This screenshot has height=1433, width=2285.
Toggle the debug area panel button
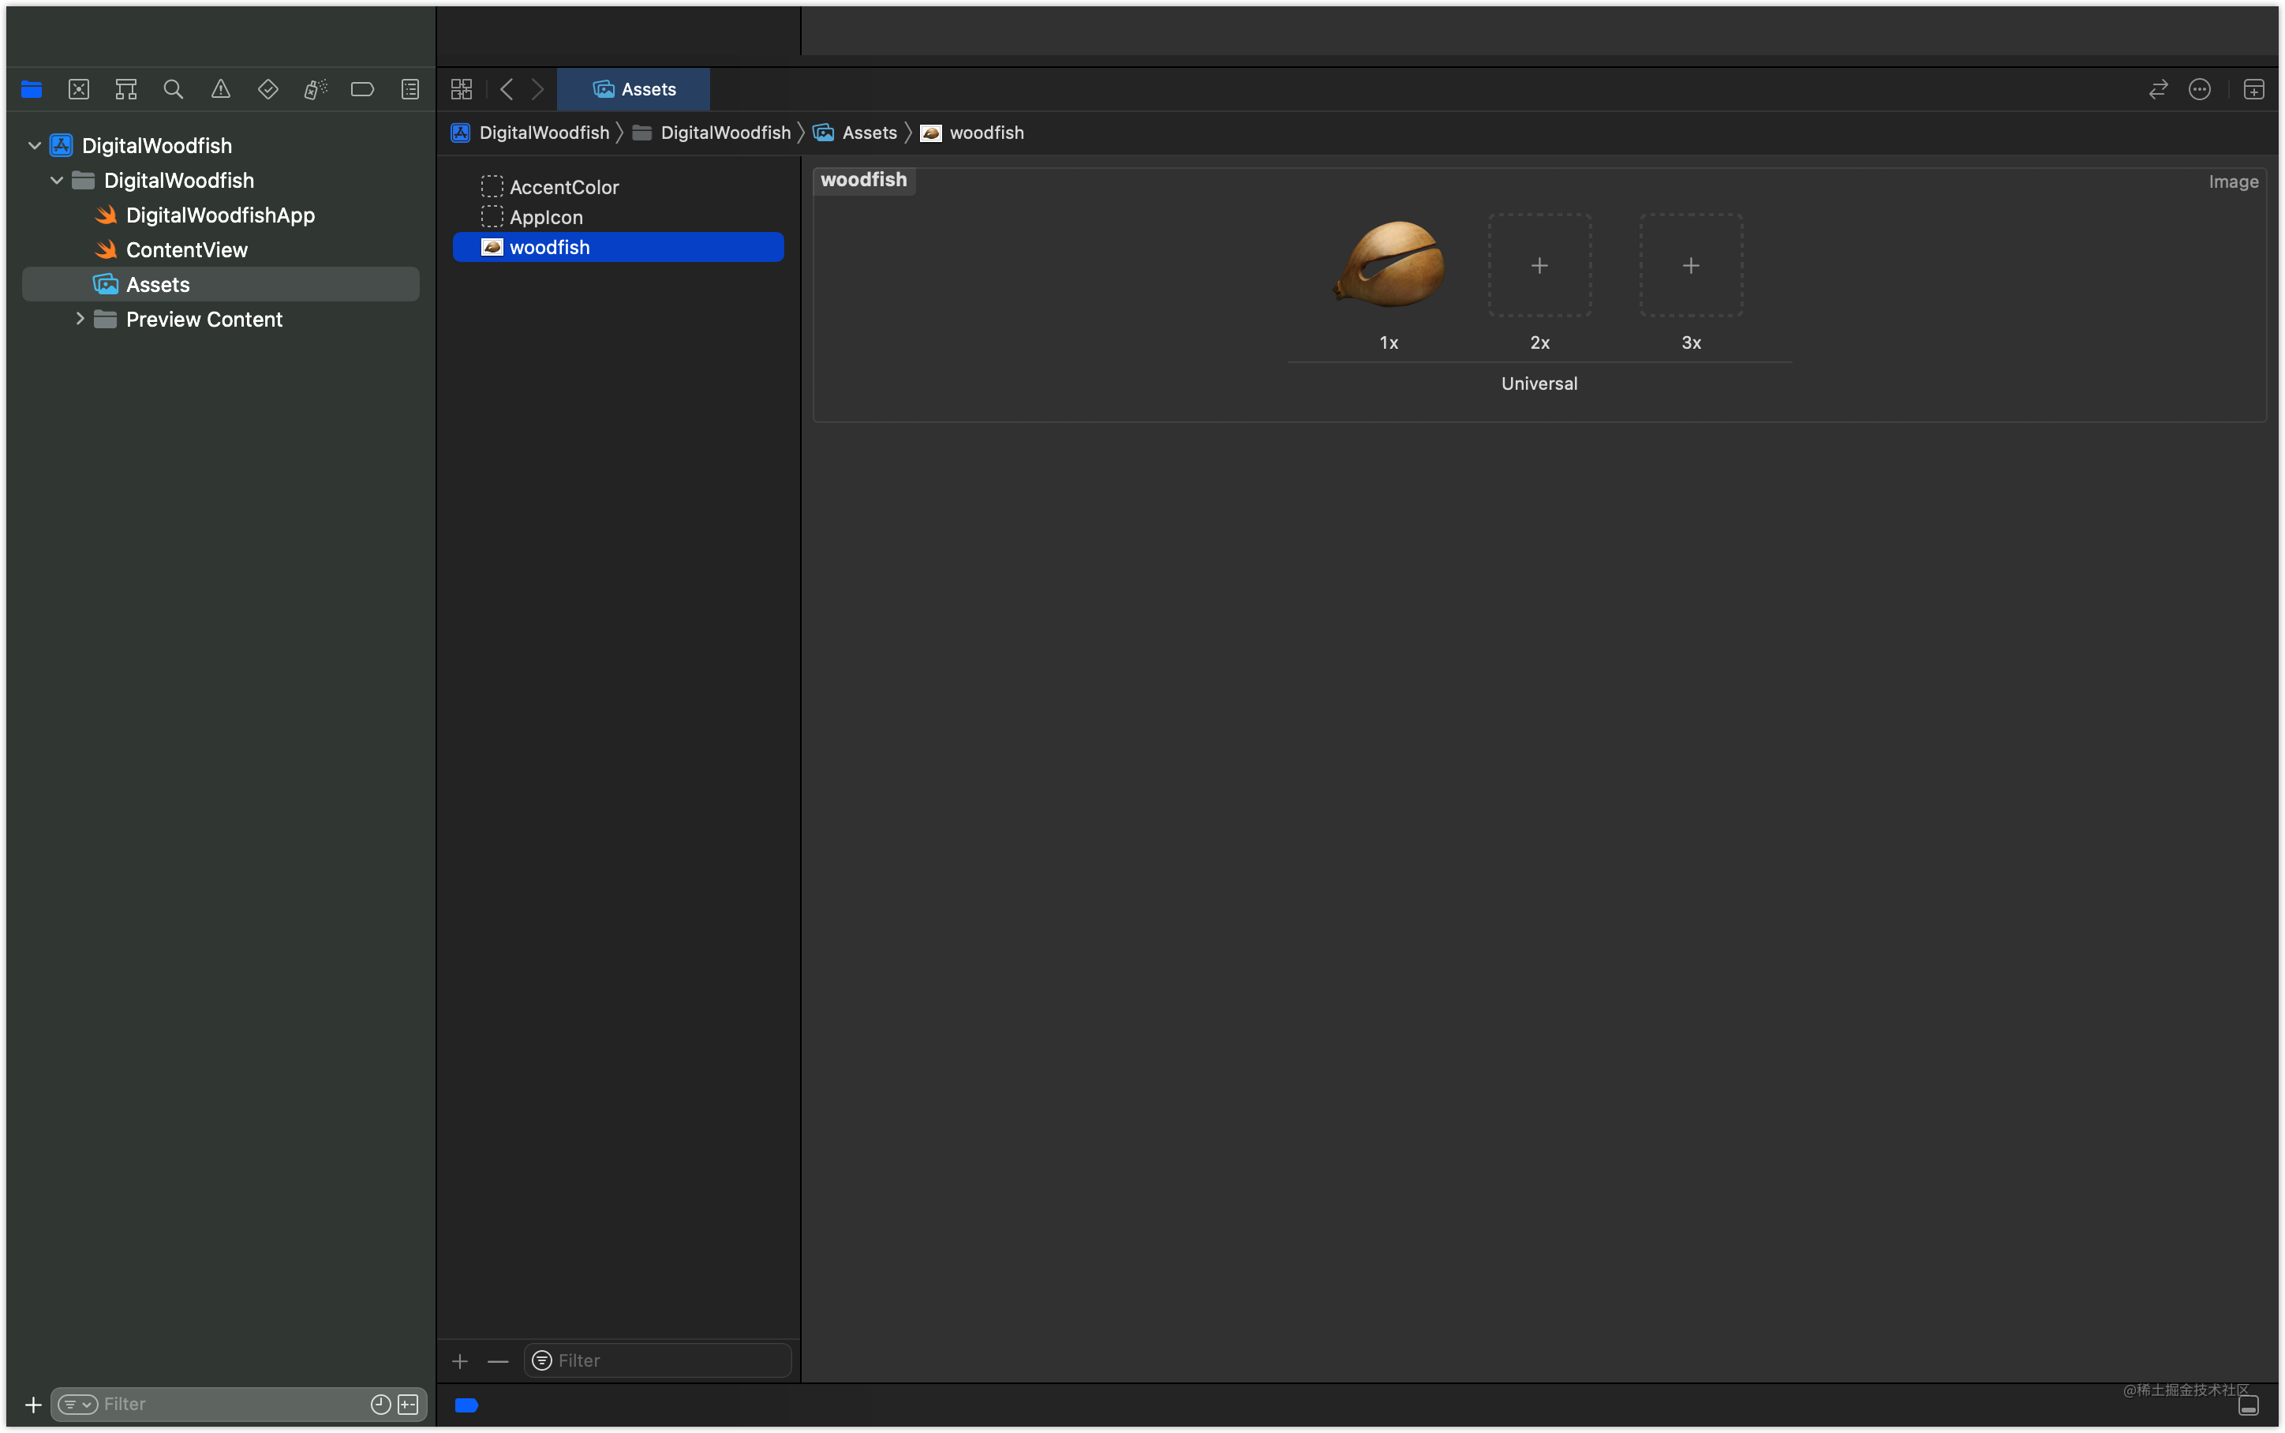click(2249, 1405)
